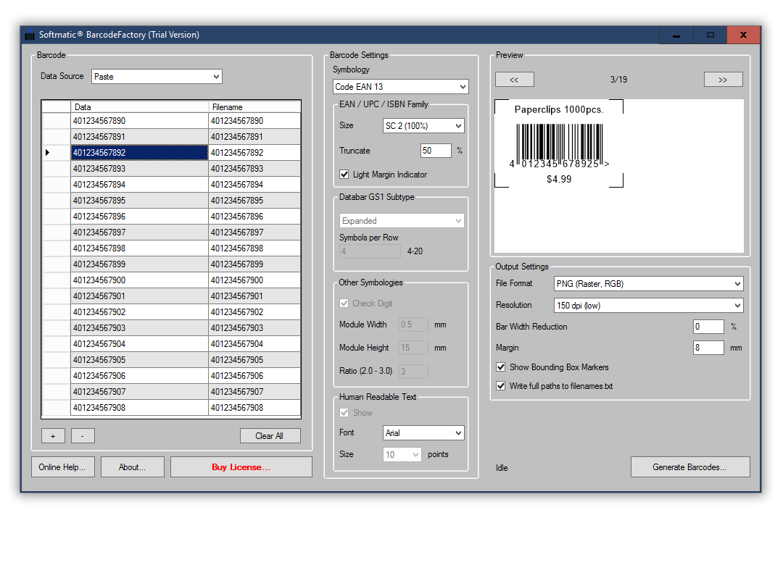783x565 pixels.
Task: Select data row 401234567900 in the grid
Action: [x=138, y=280]
